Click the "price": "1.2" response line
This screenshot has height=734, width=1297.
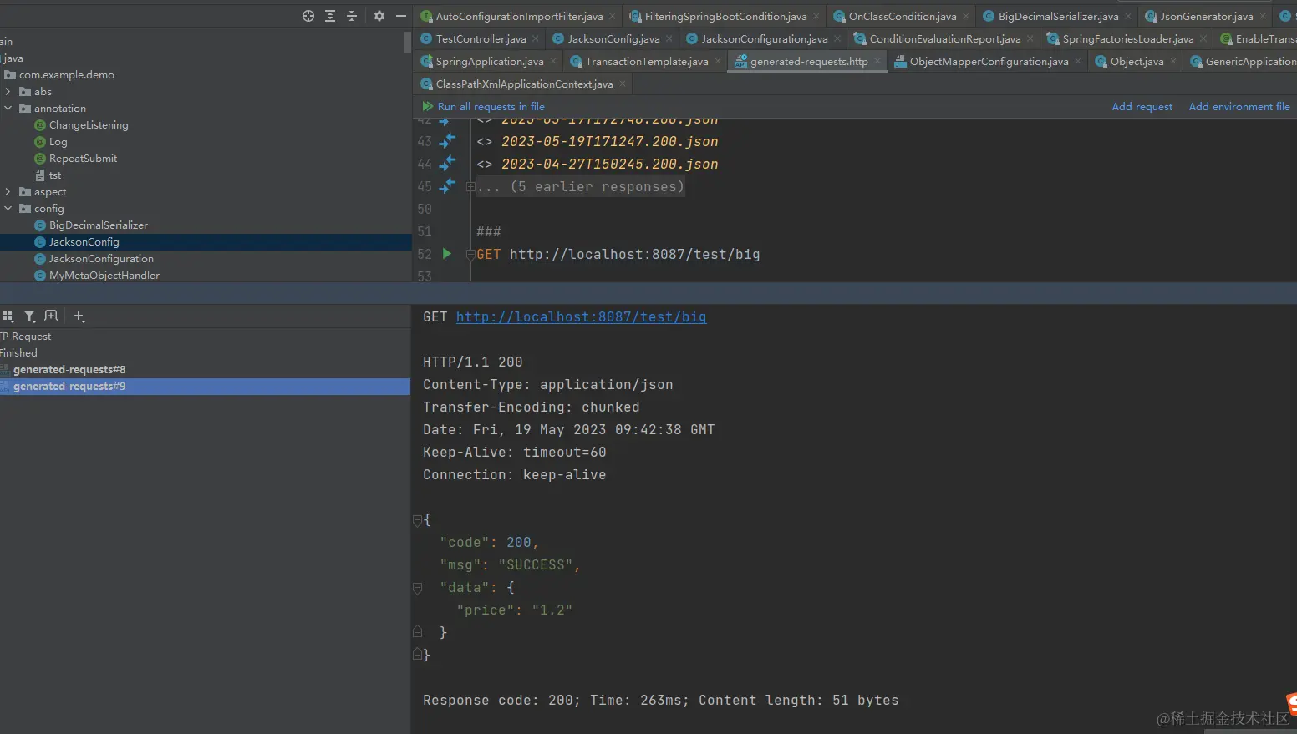tap(514, 610)
